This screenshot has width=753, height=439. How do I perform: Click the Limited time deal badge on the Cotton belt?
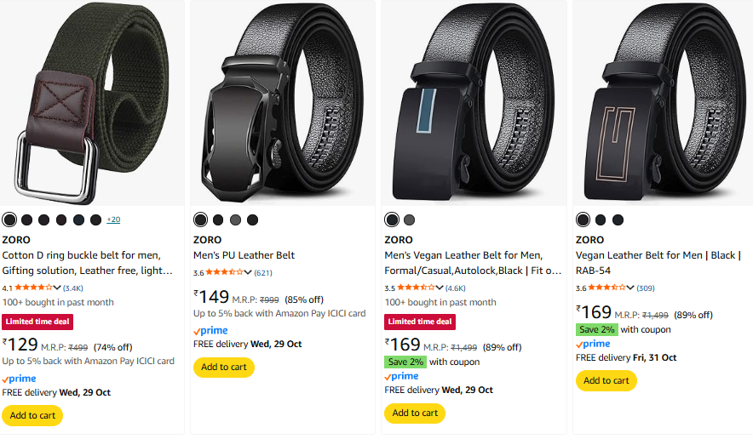click(x=37, y=322)
